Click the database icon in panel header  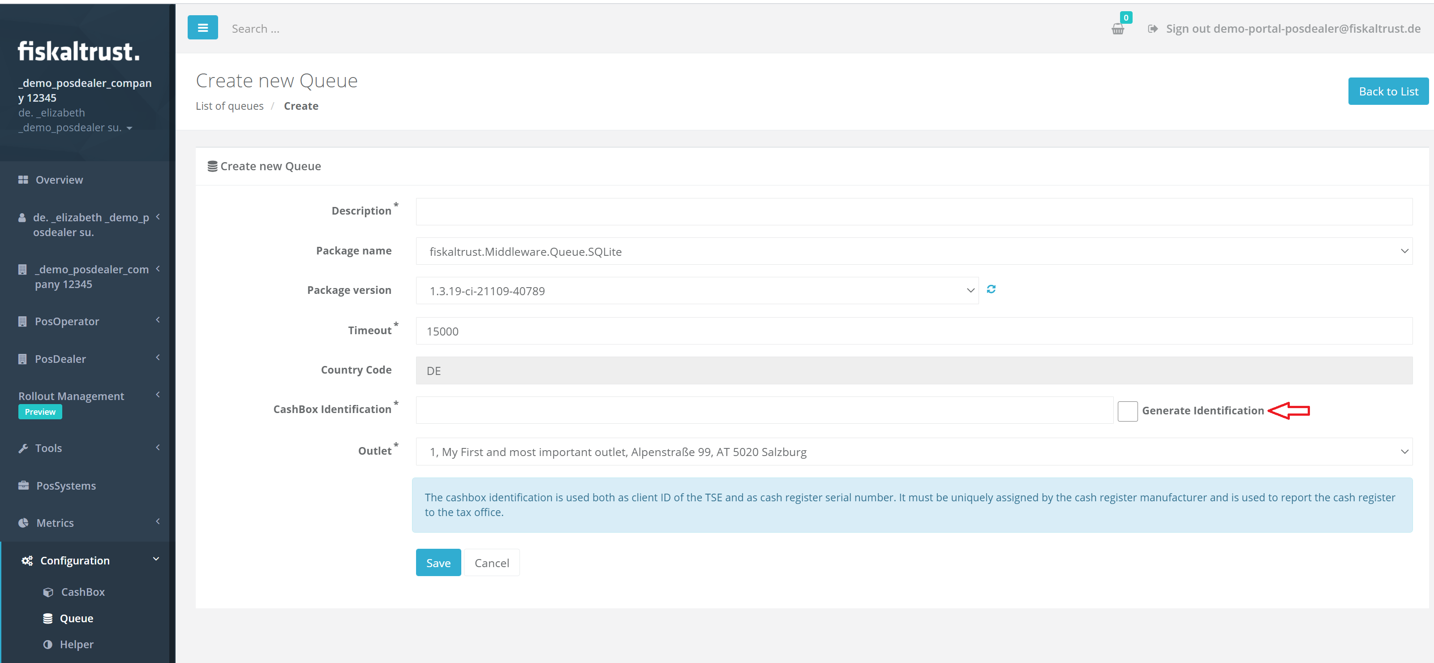[x=212, y=167]
